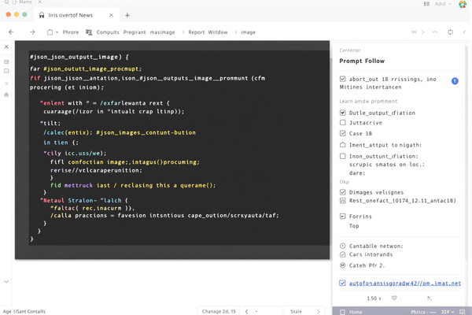472x315 pixels.
Task: Click the heart icon below the link
Action: point(394,298)
